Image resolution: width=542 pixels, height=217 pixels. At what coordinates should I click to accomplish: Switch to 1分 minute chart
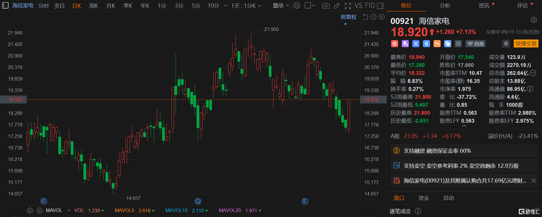(x=162, y=6)
